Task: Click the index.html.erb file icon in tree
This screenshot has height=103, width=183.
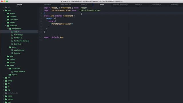Action: click(x=12, y=72)
